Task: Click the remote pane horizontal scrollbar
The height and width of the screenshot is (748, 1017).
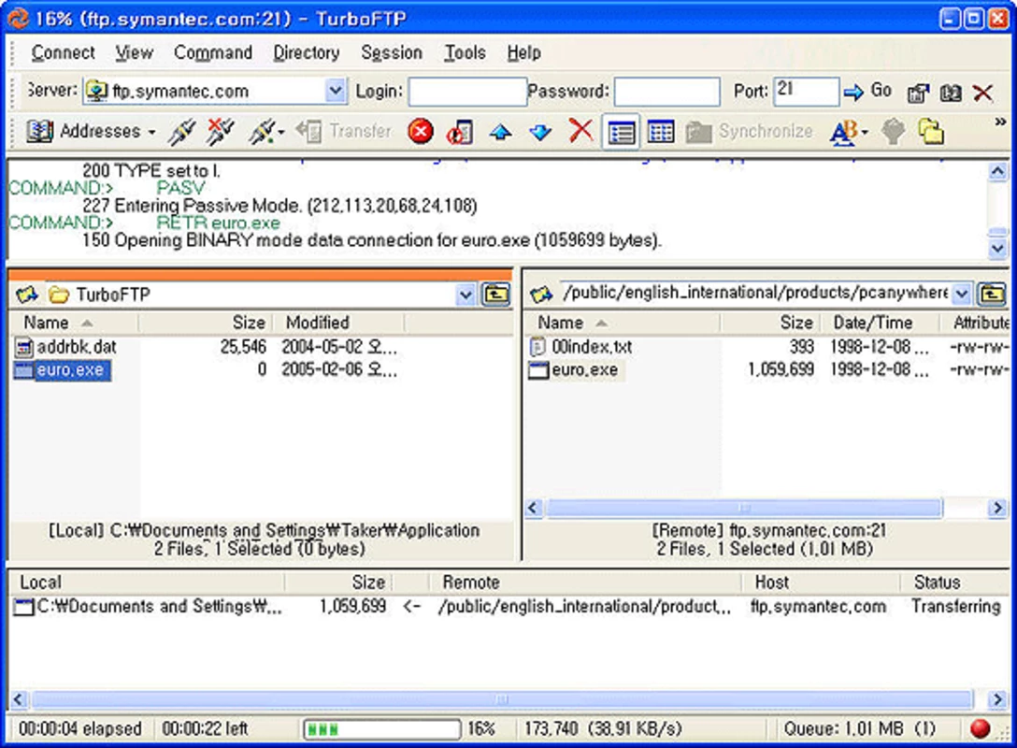Action: coord(744,508)
